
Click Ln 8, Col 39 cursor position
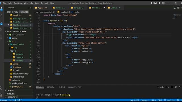point(134,100)
